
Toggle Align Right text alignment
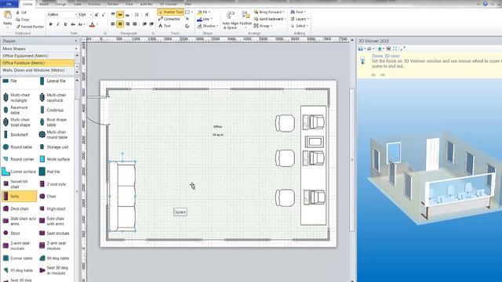[x=127, y=24]
